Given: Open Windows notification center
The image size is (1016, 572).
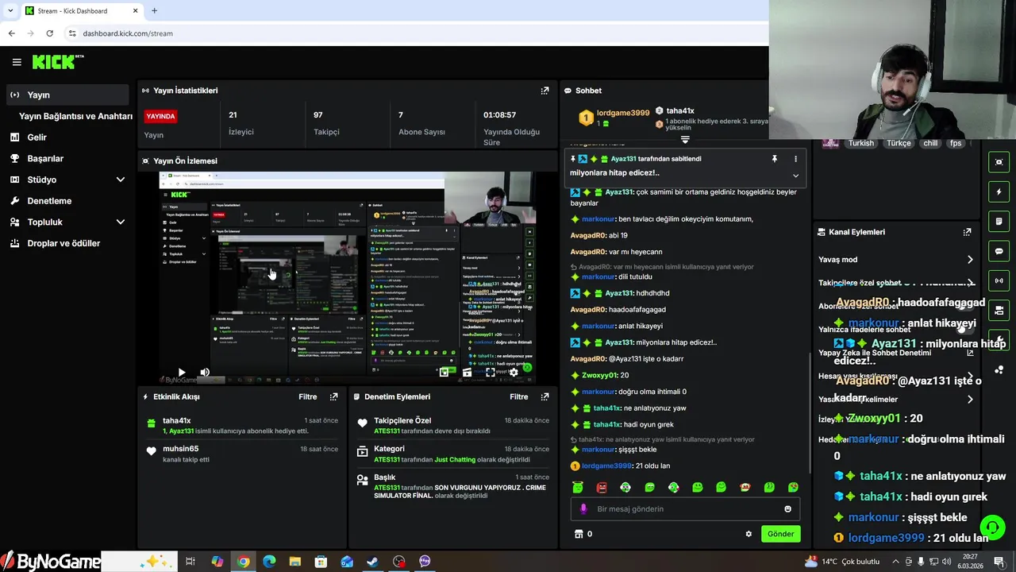Looking at the screenshot, I should pos(999,562).
